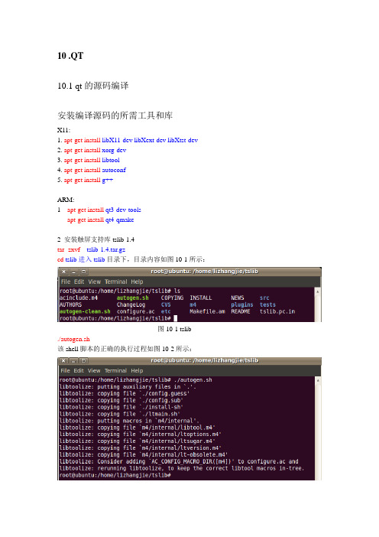Open the File menu in the second terminal
Screen dimensions: 379x537
pos(66,371)
